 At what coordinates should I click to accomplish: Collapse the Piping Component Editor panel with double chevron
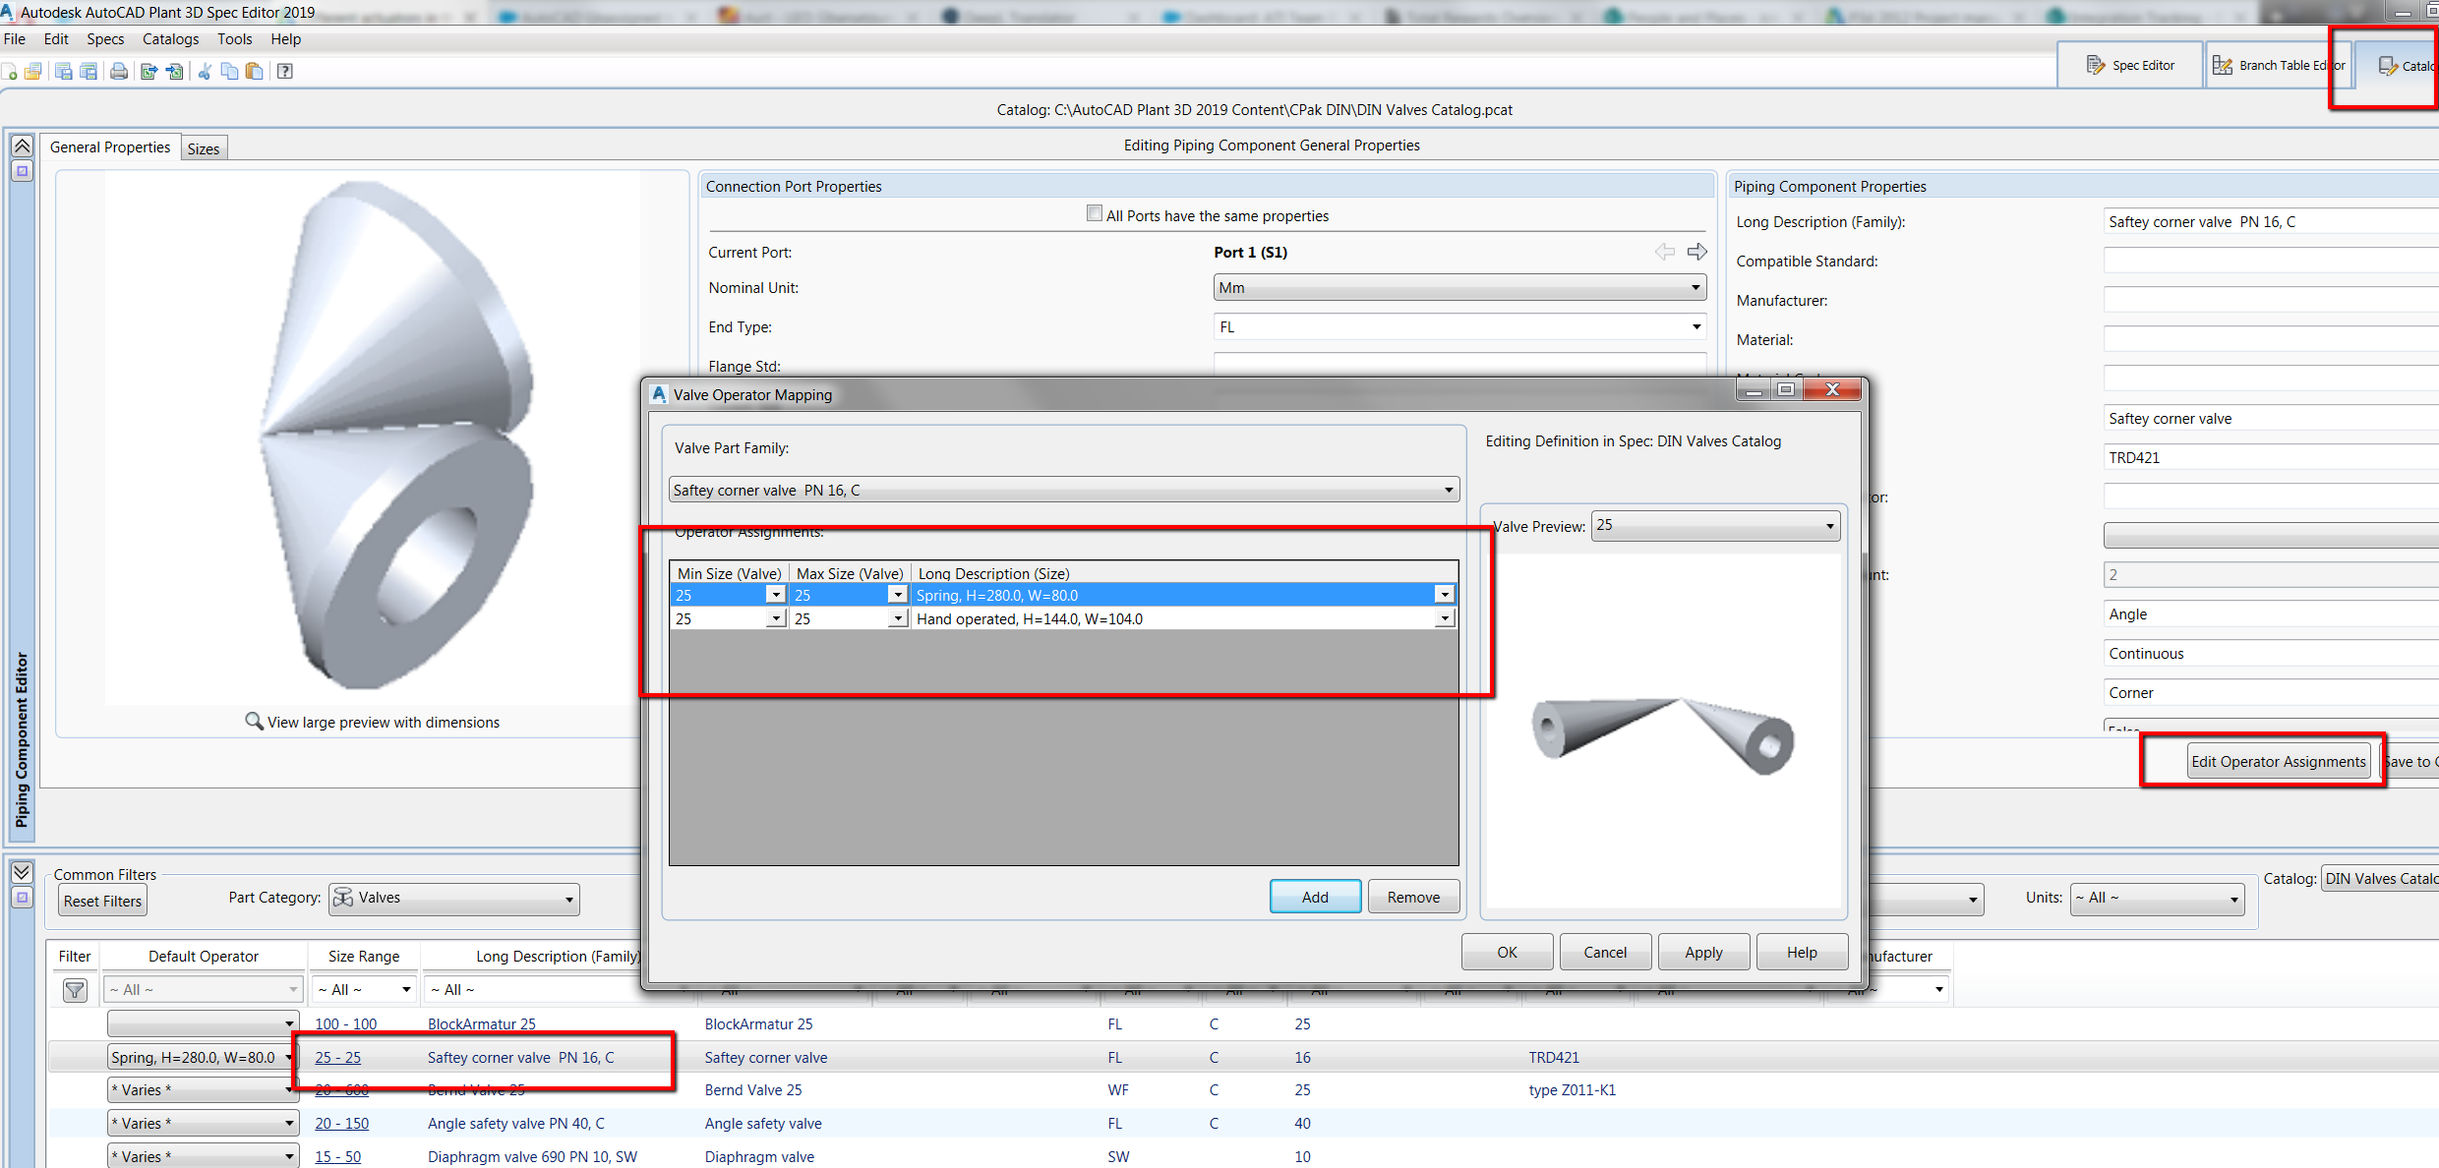click(x=22, y=146)
